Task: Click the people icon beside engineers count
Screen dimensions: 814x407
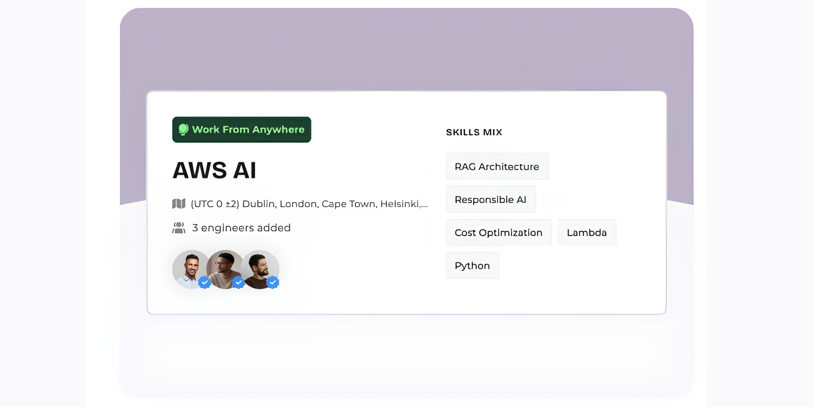Action: 179,228
